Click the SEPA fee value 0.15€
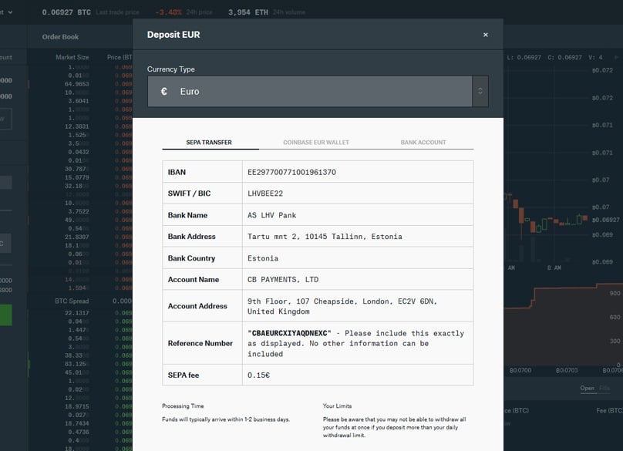The height and width of the screenshot is (451, 623). tap(258, 375)
